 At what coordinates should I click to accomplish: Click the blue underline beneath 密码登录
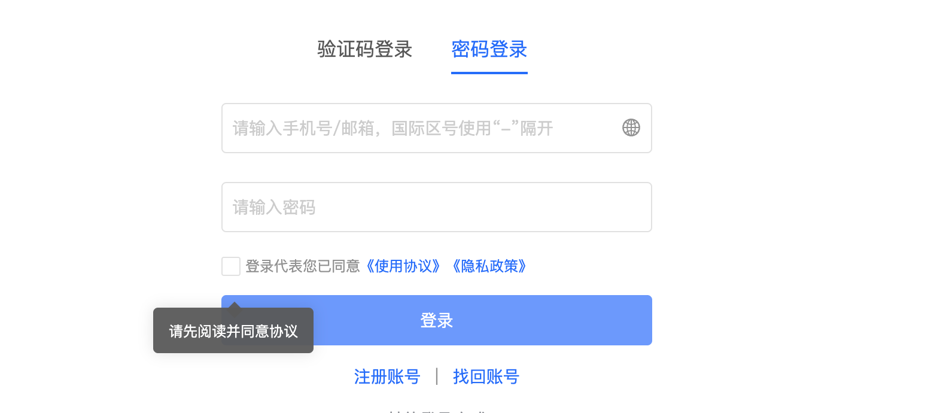(489, 73)
